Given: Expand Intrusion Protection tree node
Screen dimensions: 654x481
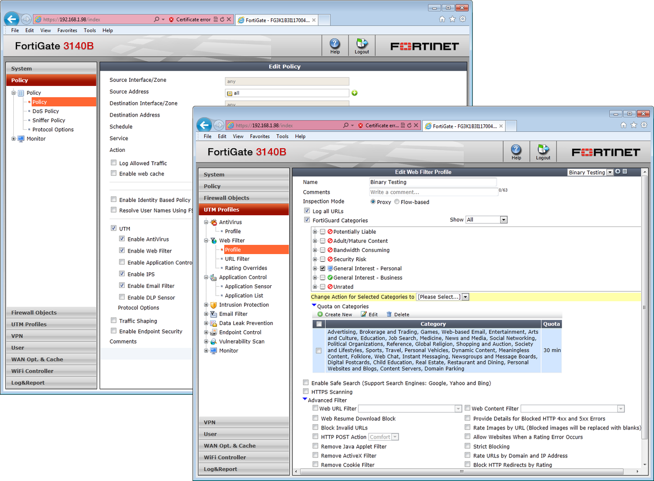Looking at the screenshot, I should point(206,305).
